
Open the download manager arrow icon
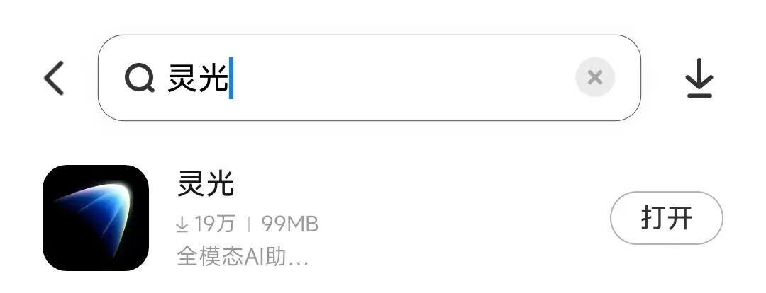pos(699,78)
